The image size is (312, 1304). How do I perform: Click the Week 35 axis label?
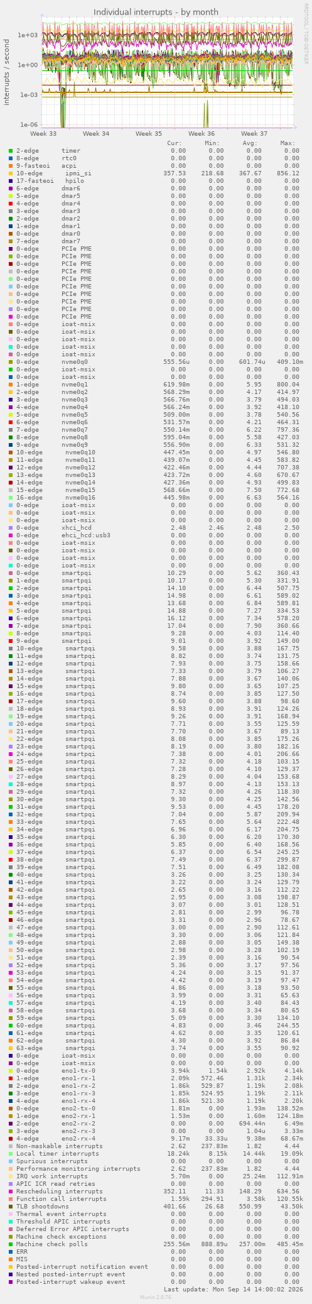149,134
